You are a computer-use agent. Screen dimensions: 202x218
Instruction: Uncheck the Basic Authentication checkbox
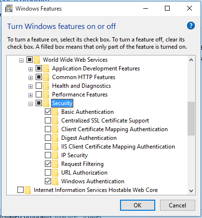(48, 112)
